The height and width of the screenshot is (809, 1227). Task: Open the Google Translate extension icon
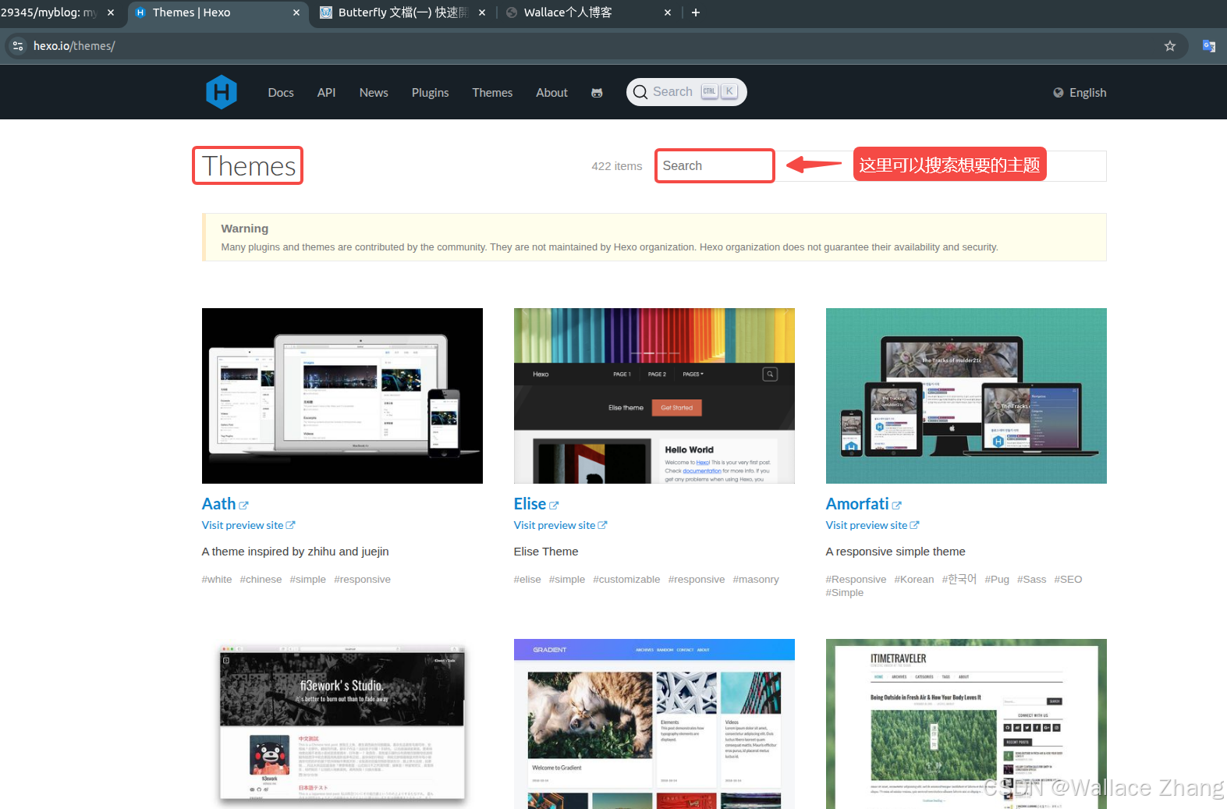1209,46
